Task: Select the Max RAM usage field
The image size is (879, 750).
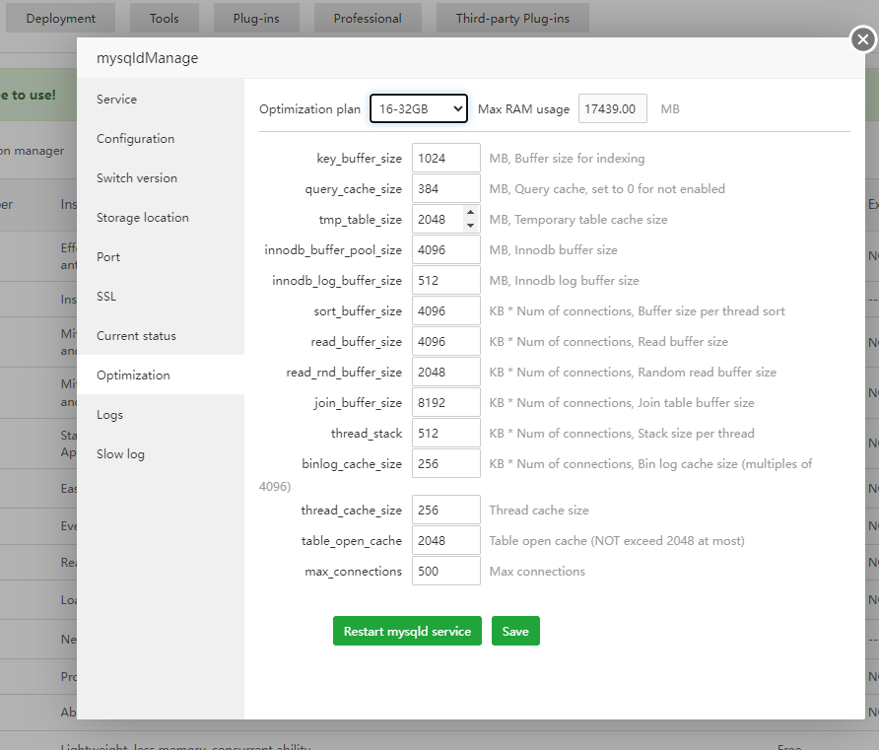Action: point(612,108)
